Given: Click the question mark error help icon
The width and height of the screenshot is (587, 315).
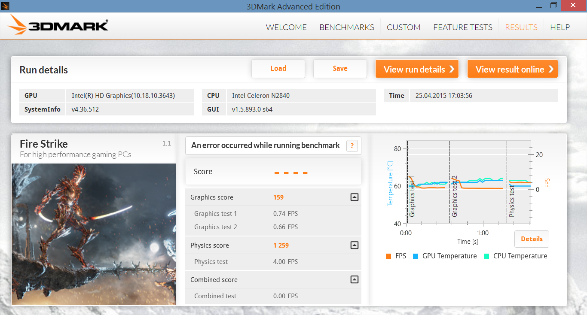Looking at the screenshot, I should pos(352,146).
